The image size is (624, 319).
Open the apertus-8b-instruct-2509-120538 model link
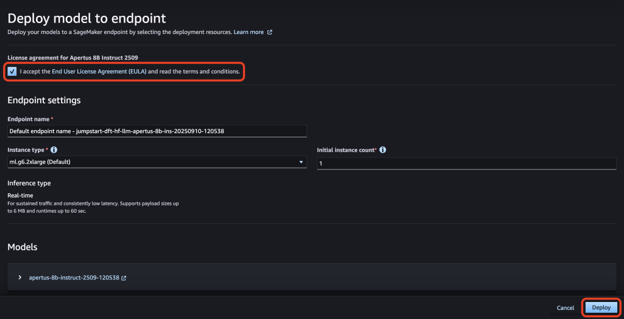tap(74, 278)
